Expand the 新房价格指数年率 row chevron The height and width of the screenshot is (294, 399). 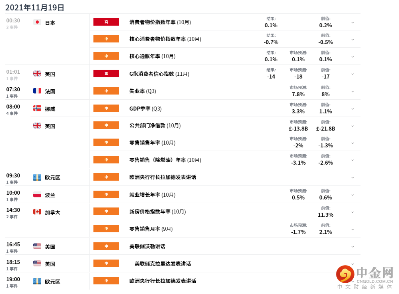pyautogui.click(x=353, y=212)
